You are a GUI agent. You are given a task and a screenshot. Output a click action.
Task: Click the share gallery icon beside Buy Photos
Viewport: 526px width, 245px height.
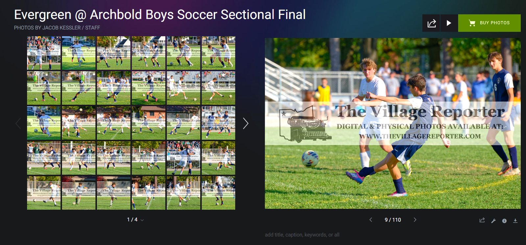point(431,23)
